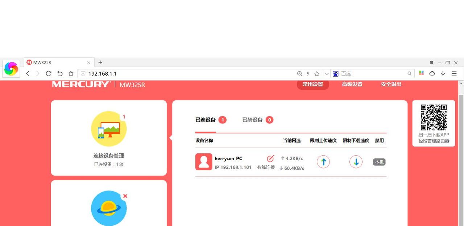The height and width of the screenshot is (226, 464).
Task: Select the MW325R browser tab
Action: pos(59,63)
